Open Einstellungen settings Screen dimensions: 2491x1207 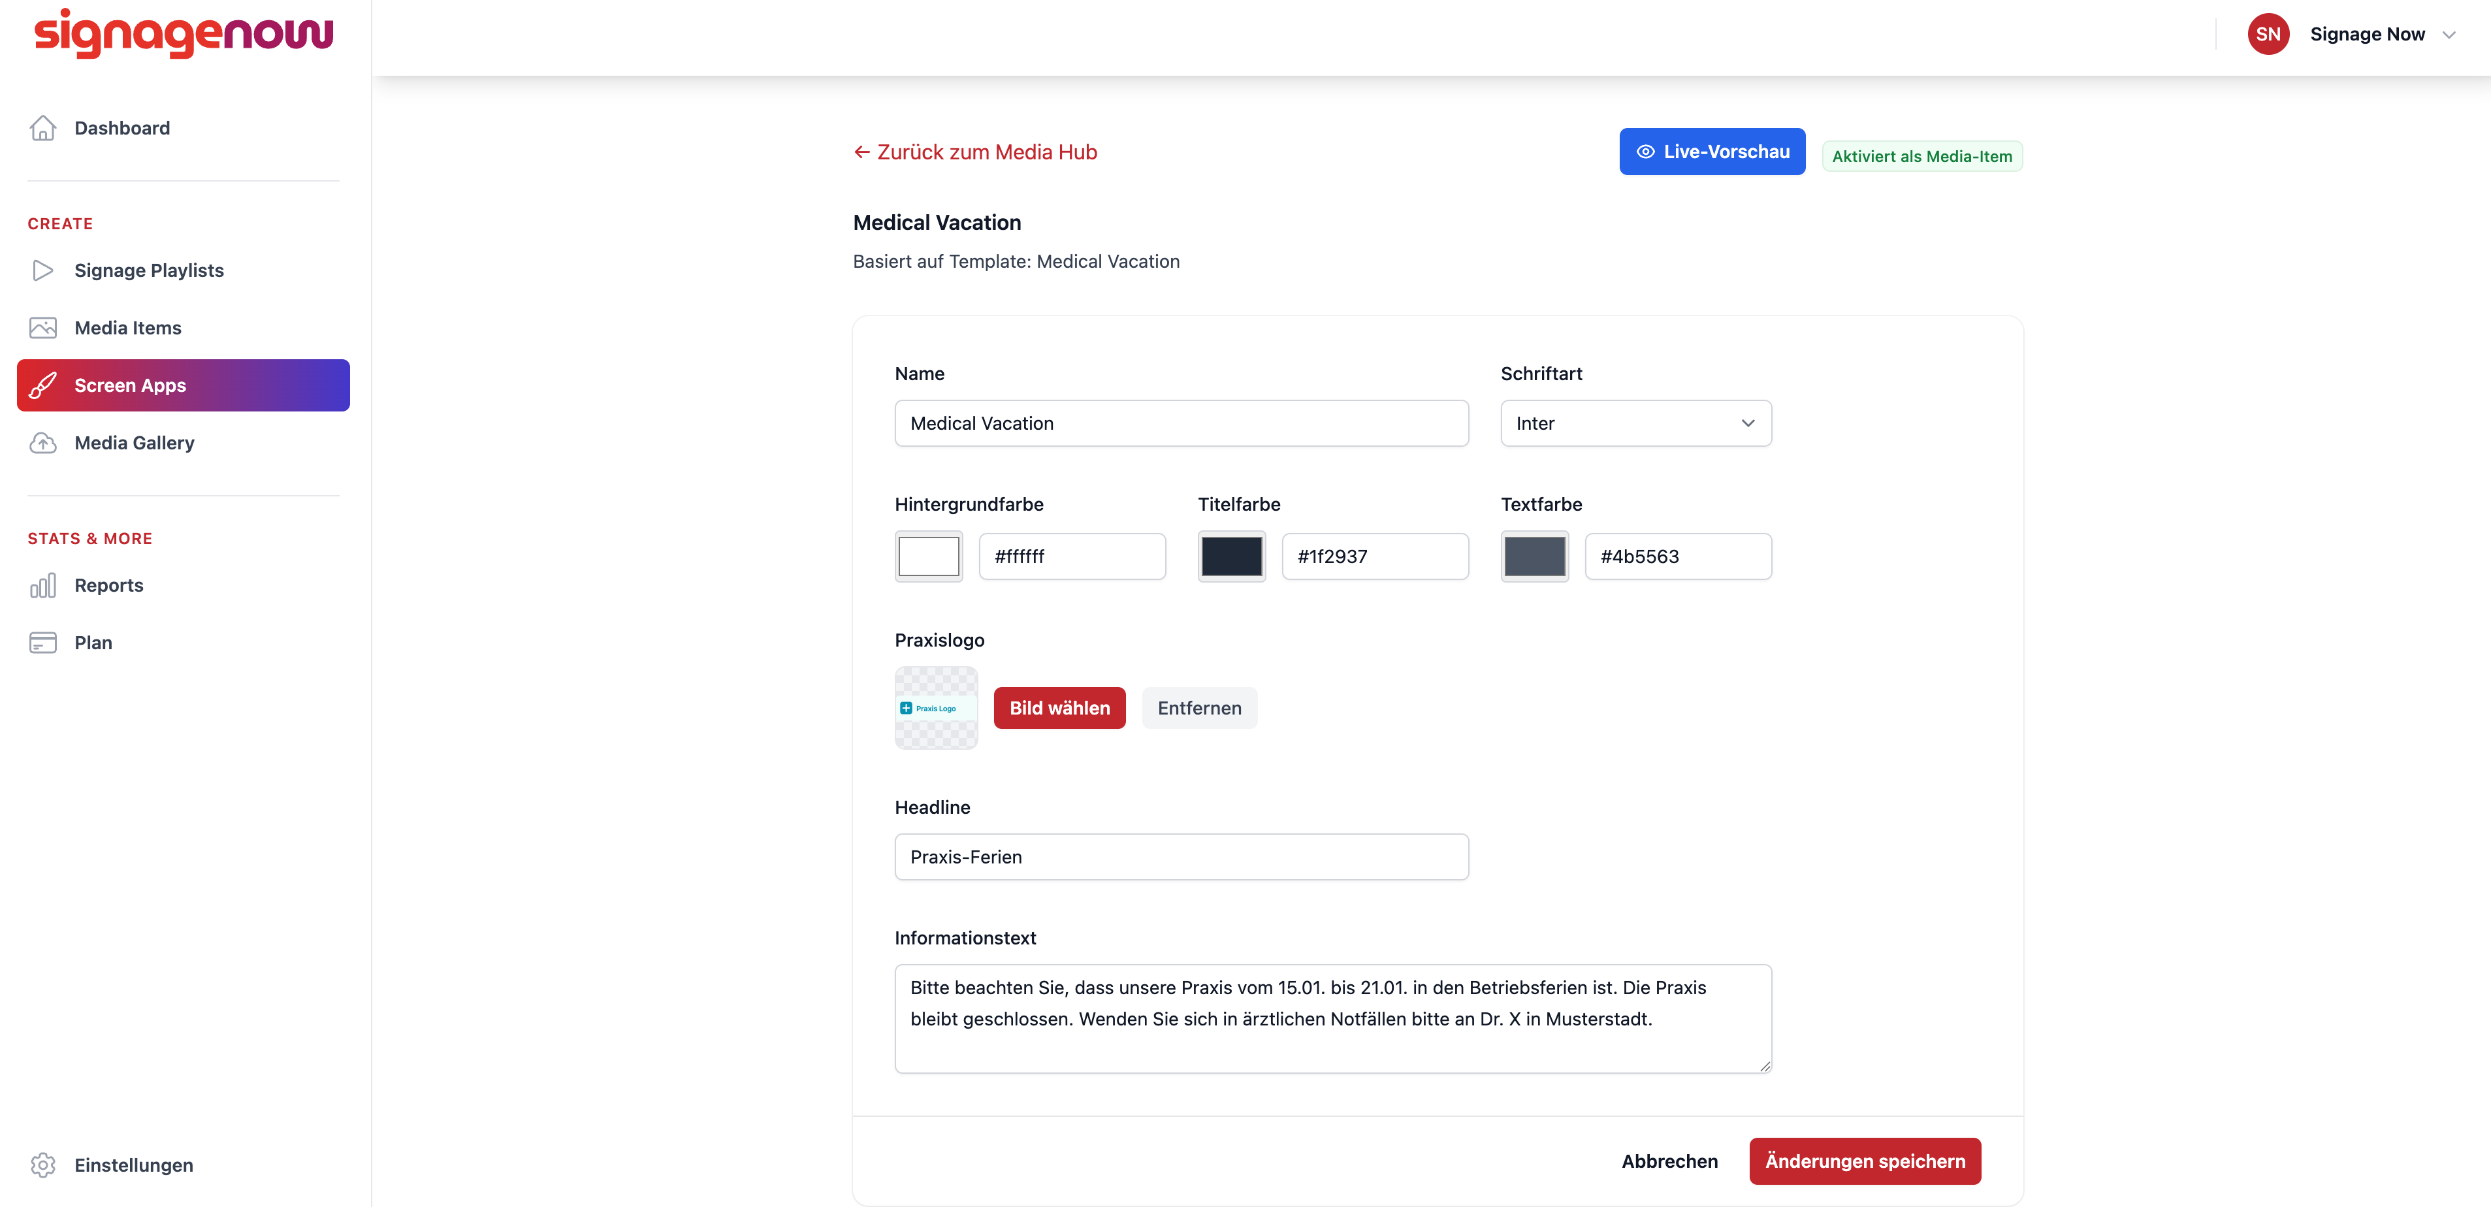coord(184,1165)
